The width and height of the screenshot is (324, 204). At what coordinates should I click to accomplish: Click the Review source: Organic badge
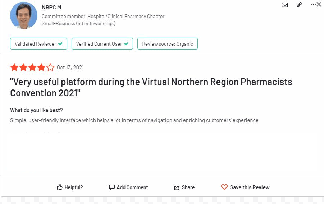(168, 43)
